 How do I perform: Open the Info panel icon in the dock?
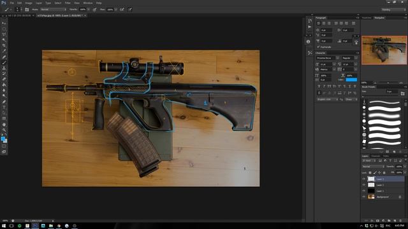click(309, 41)
